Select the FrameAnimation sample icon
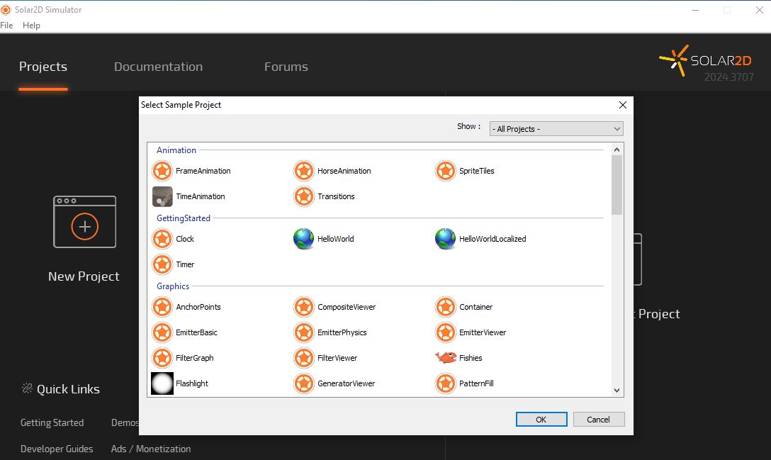771x460 pixels. [162, 172]
